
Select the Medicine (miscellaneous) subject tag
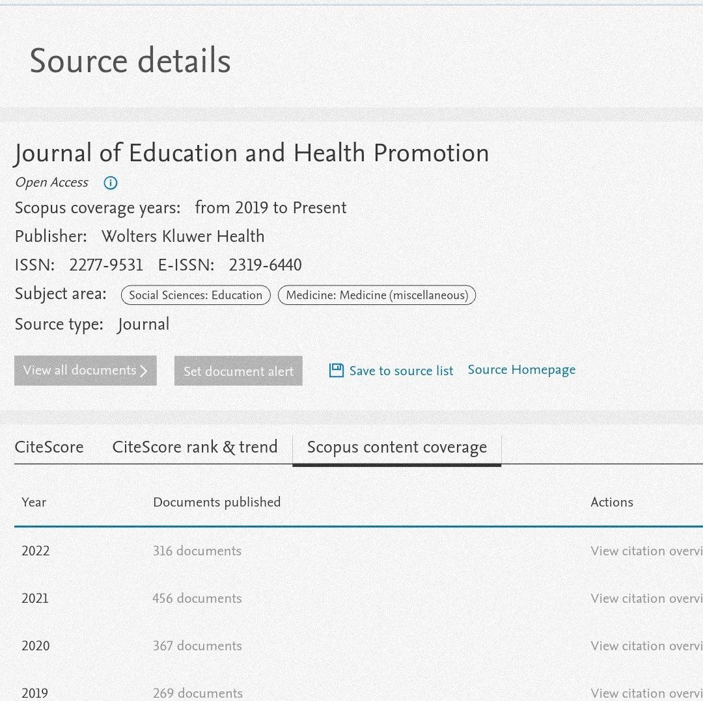click(377, 295)
